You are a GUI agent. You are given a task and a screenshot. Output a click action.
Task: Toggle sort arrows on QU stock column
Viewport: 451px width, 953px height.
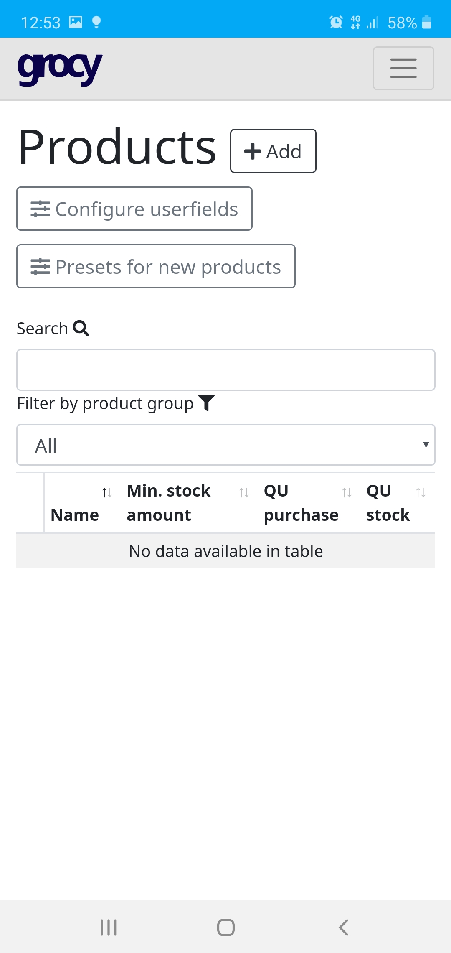421,493
